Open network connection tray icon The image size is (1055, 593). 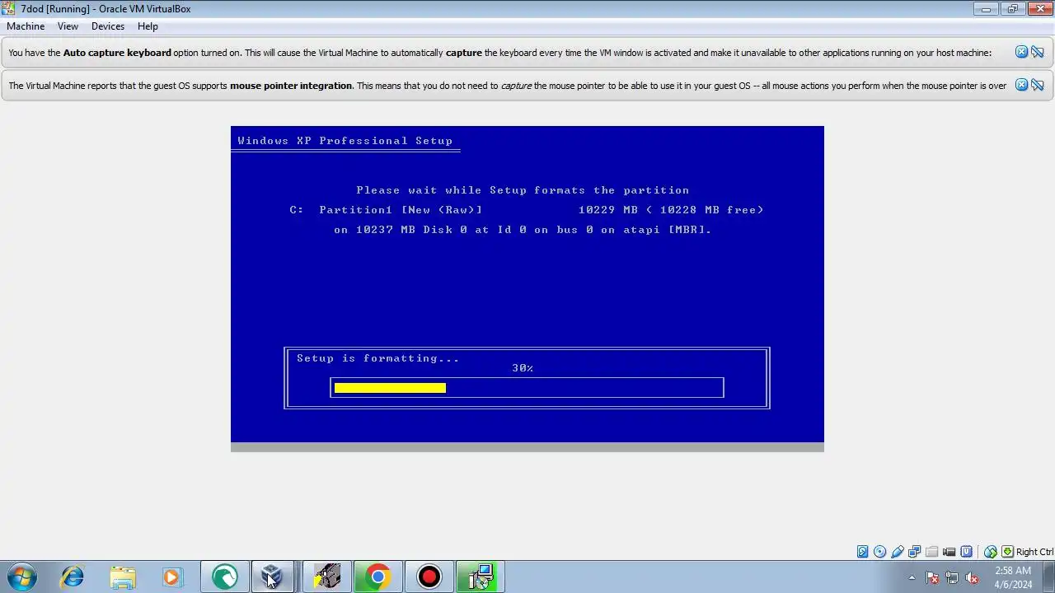952,577
